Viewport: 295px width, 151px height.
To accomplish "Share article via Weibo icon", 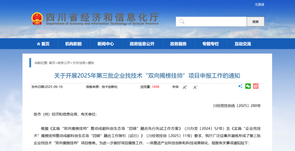I will pos(256,86).
